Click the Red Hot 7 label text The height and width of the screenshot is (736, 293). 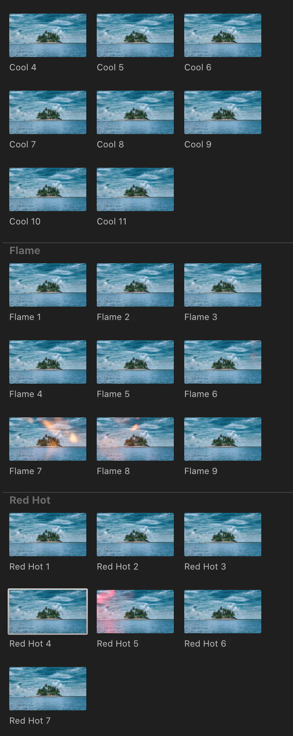[30, 721]
